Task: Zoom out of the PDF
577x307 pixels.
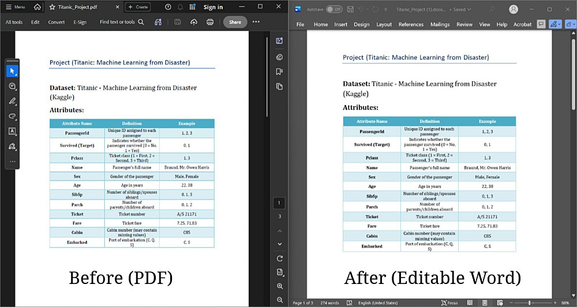Action: click(280, 300)
